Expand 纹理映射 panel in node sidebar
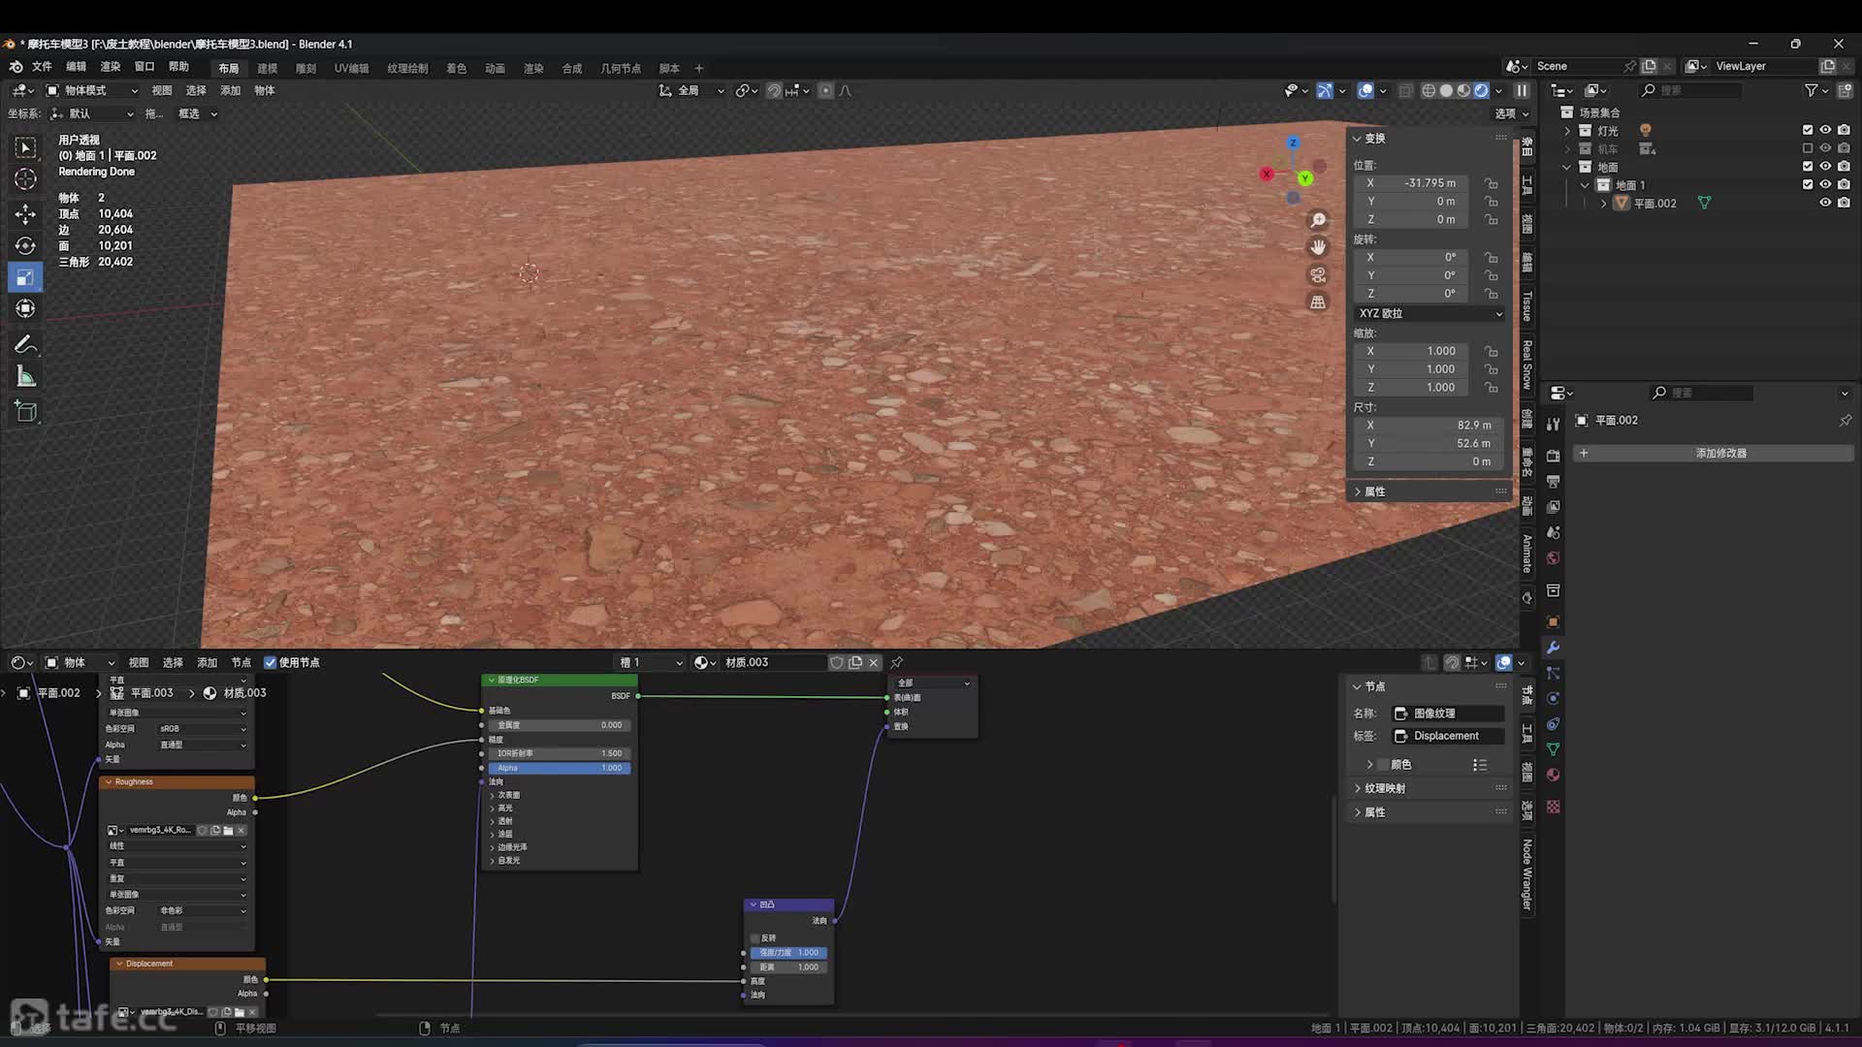 point(1385,789)
